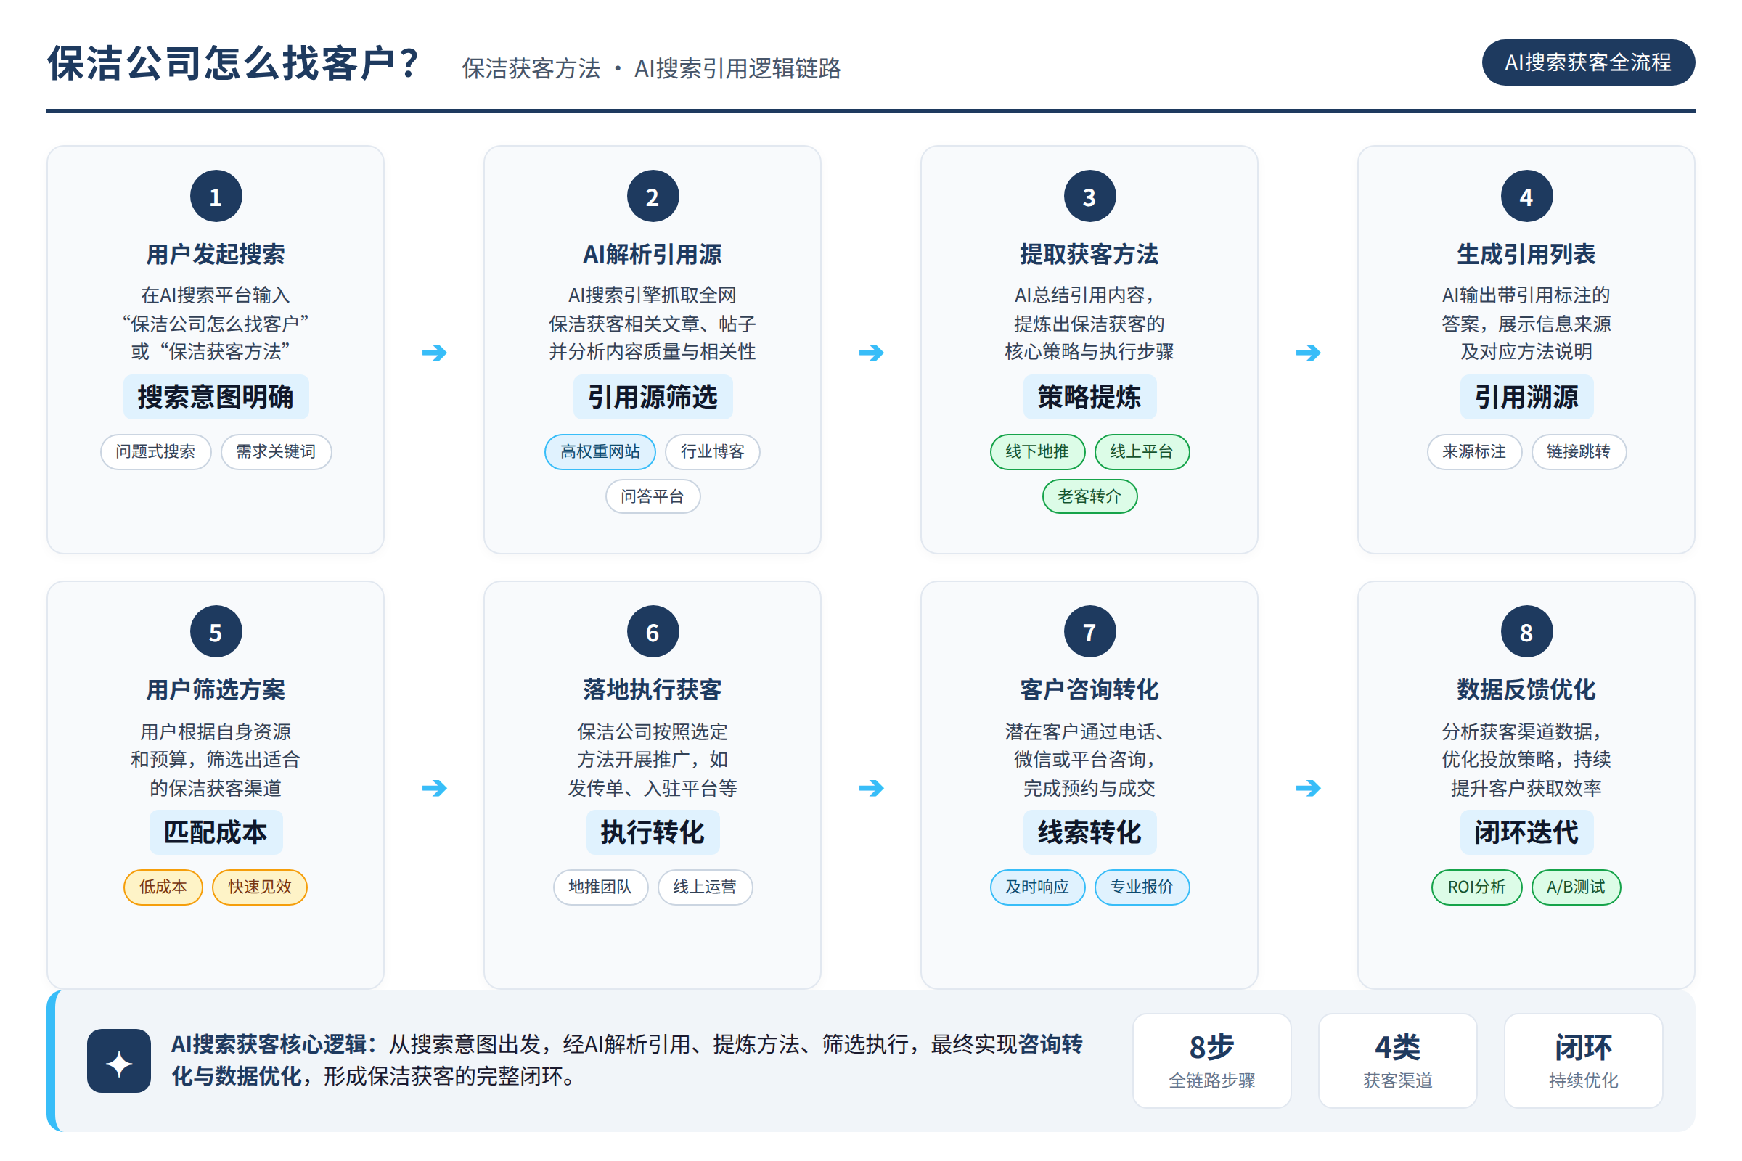Click the 用户发起搜索 card title
Screen dimensions: 1742x1161
(216, 254)
